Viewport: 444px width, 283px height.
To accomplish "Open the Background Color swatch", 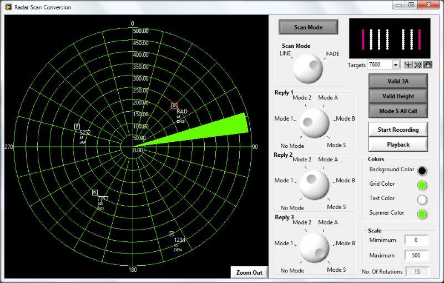I will pyautogui.click(x=422, y=171).
